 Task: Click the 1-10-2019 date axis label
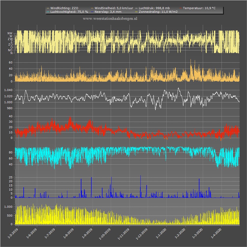point(105,234)
